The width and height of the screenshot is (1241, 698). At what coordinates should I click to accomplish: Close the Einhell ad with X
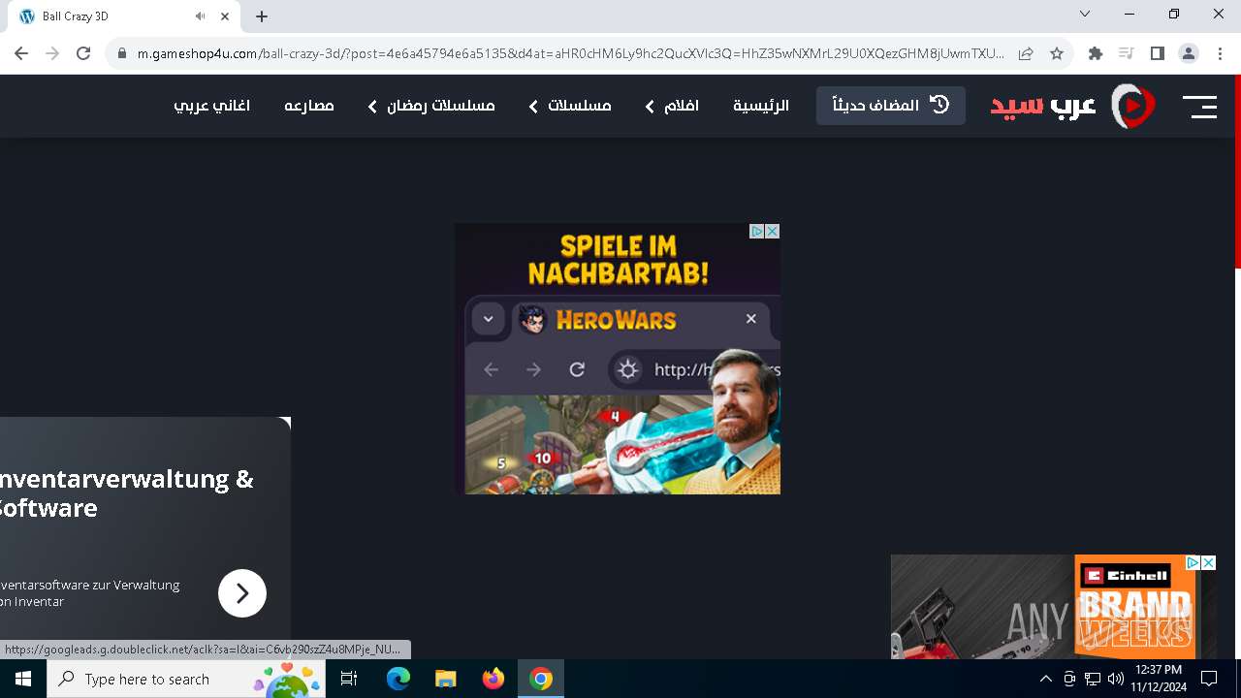[1208, 562]
